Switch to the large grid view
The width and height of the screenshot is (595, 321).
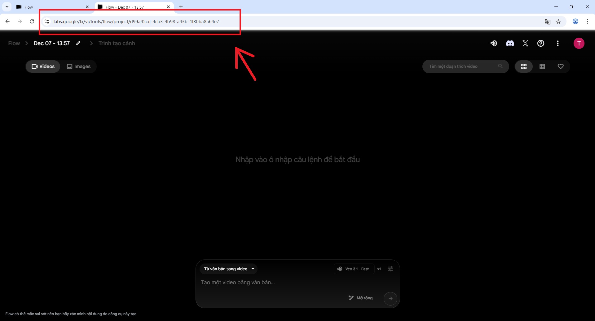coord(524,66)
